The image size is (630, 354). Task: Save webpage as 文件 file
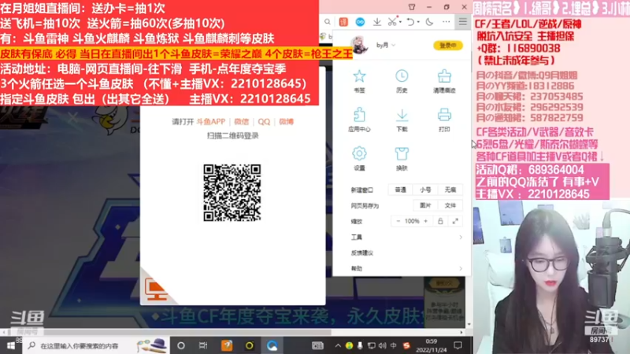pos(450,205)
